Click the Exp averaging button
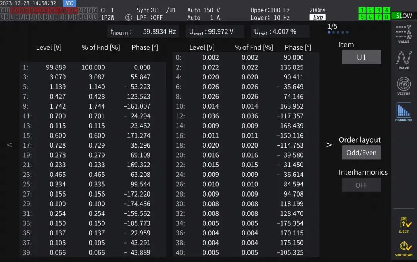 pos(318,17)
